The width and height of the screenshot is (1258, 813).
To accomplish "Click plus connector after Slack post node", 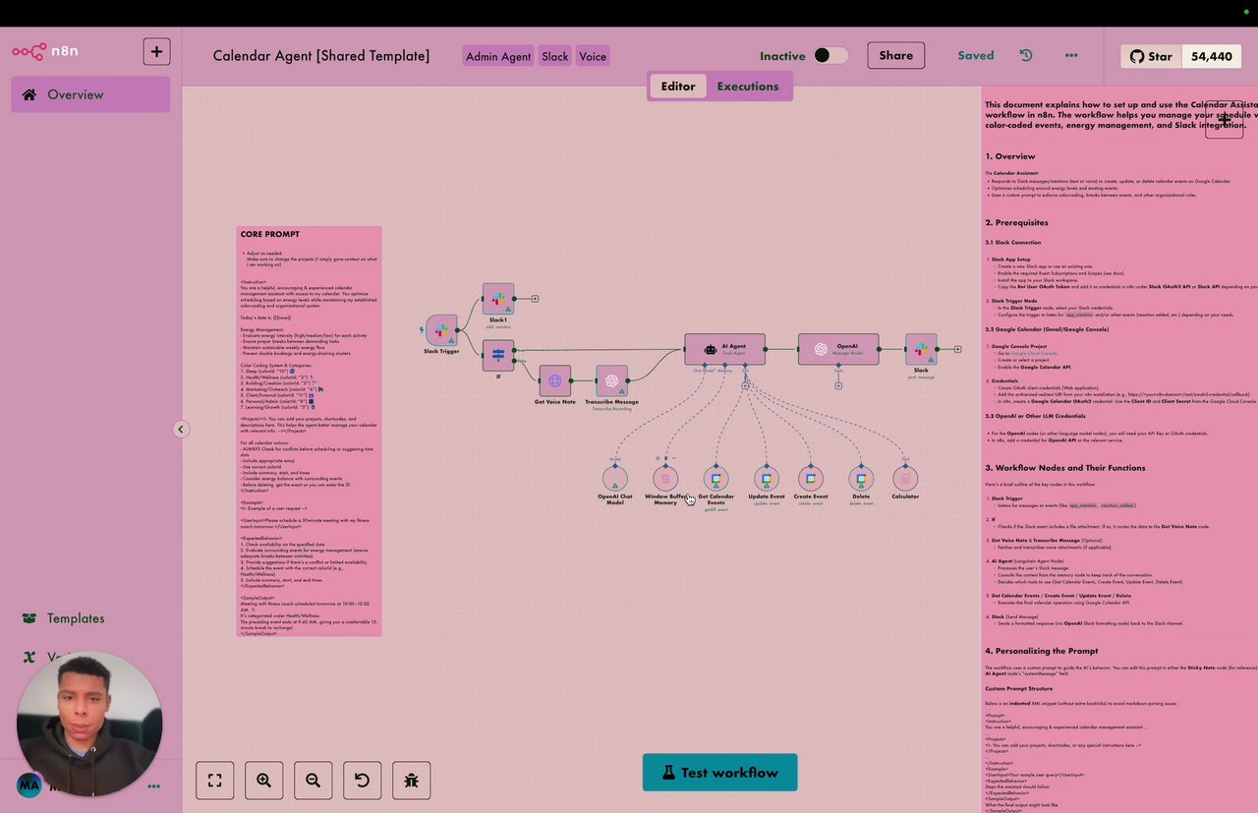I will click(957, 349).
